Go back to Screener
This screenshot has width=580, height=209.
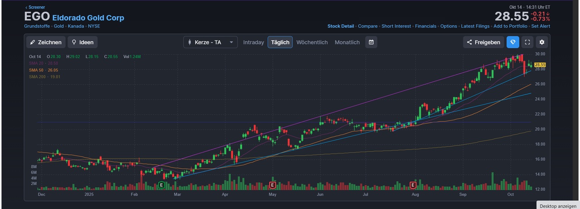pos(35,7)
